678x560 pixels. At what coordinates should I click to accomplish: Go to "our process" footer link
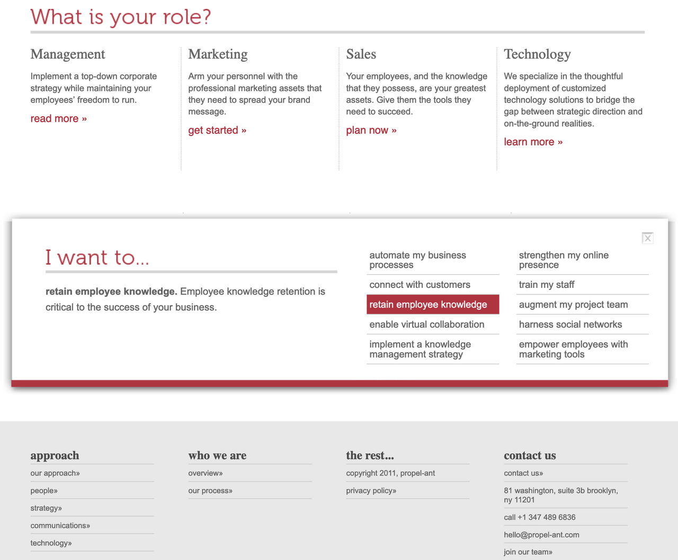click(210, 491)
